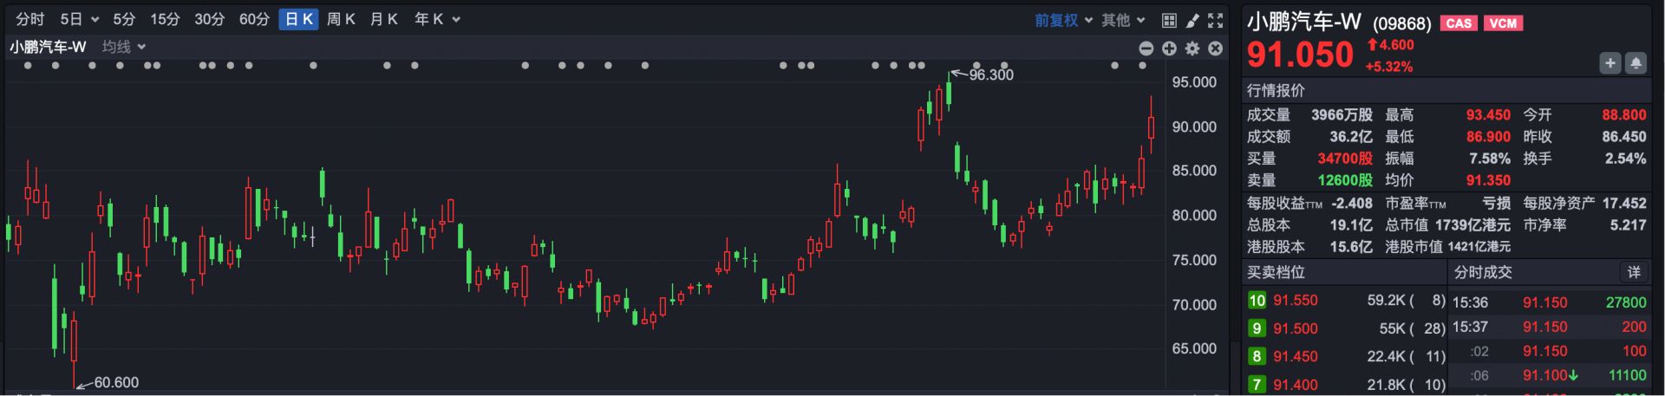
Task: Switch to 分时 intraday chart
Action: click(29, 19)
